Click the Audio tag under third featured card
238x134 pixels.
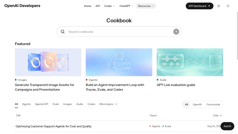(162, 80)
